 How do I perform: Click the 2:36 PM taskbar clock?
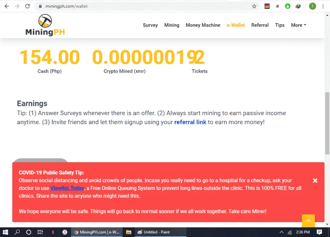[x=303, y=232]
